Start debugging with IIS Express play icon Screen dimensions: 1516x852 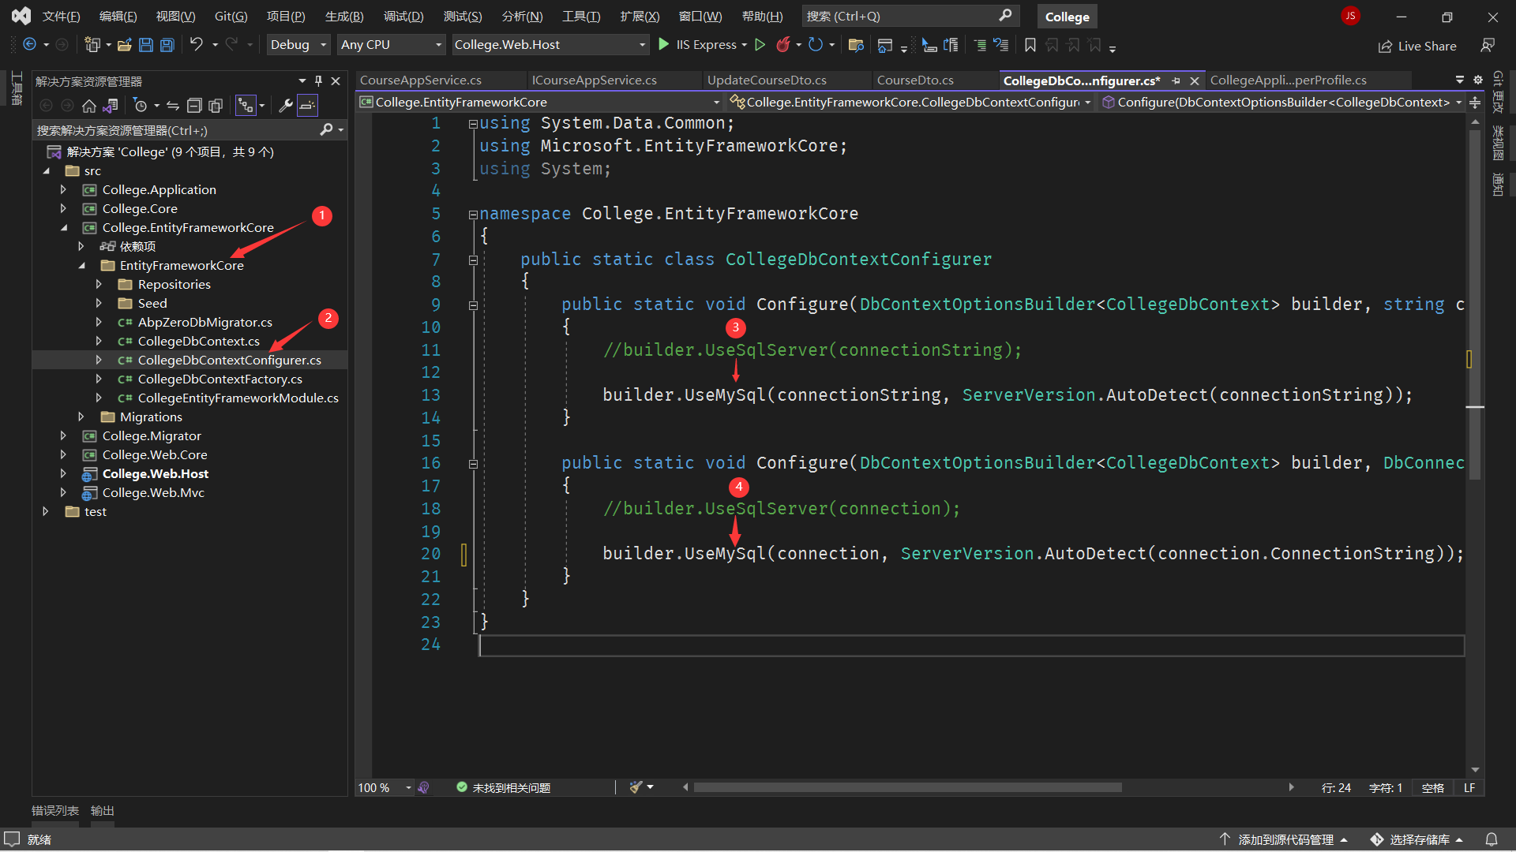[664, 45]
